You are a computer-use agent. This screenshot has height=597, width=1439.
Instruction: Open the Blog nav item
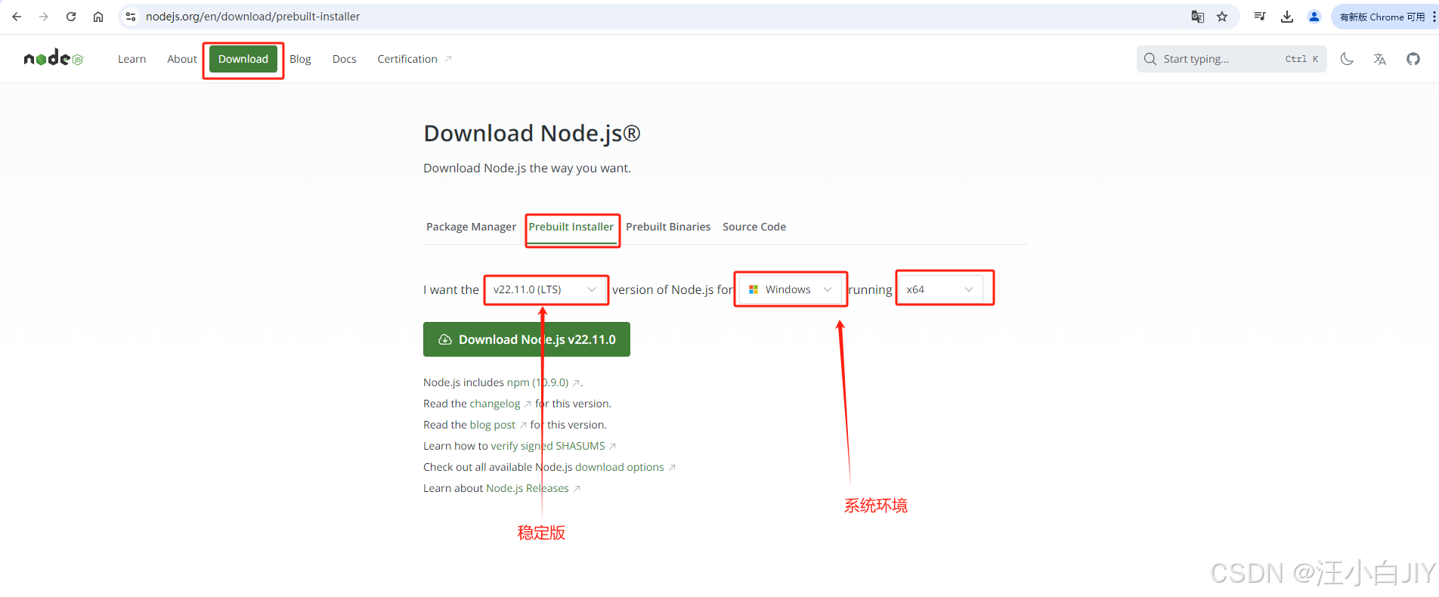pyautogui.click(x=300, y=59)
